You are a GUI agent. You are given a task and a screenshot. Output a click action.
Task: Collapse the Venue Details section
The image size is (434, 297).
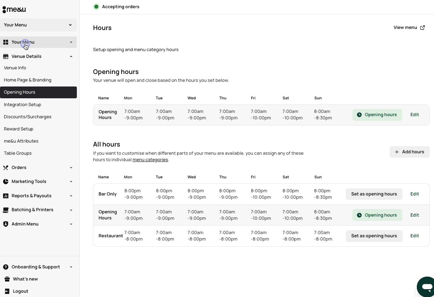pyautogui.click(x=71, y=56)
